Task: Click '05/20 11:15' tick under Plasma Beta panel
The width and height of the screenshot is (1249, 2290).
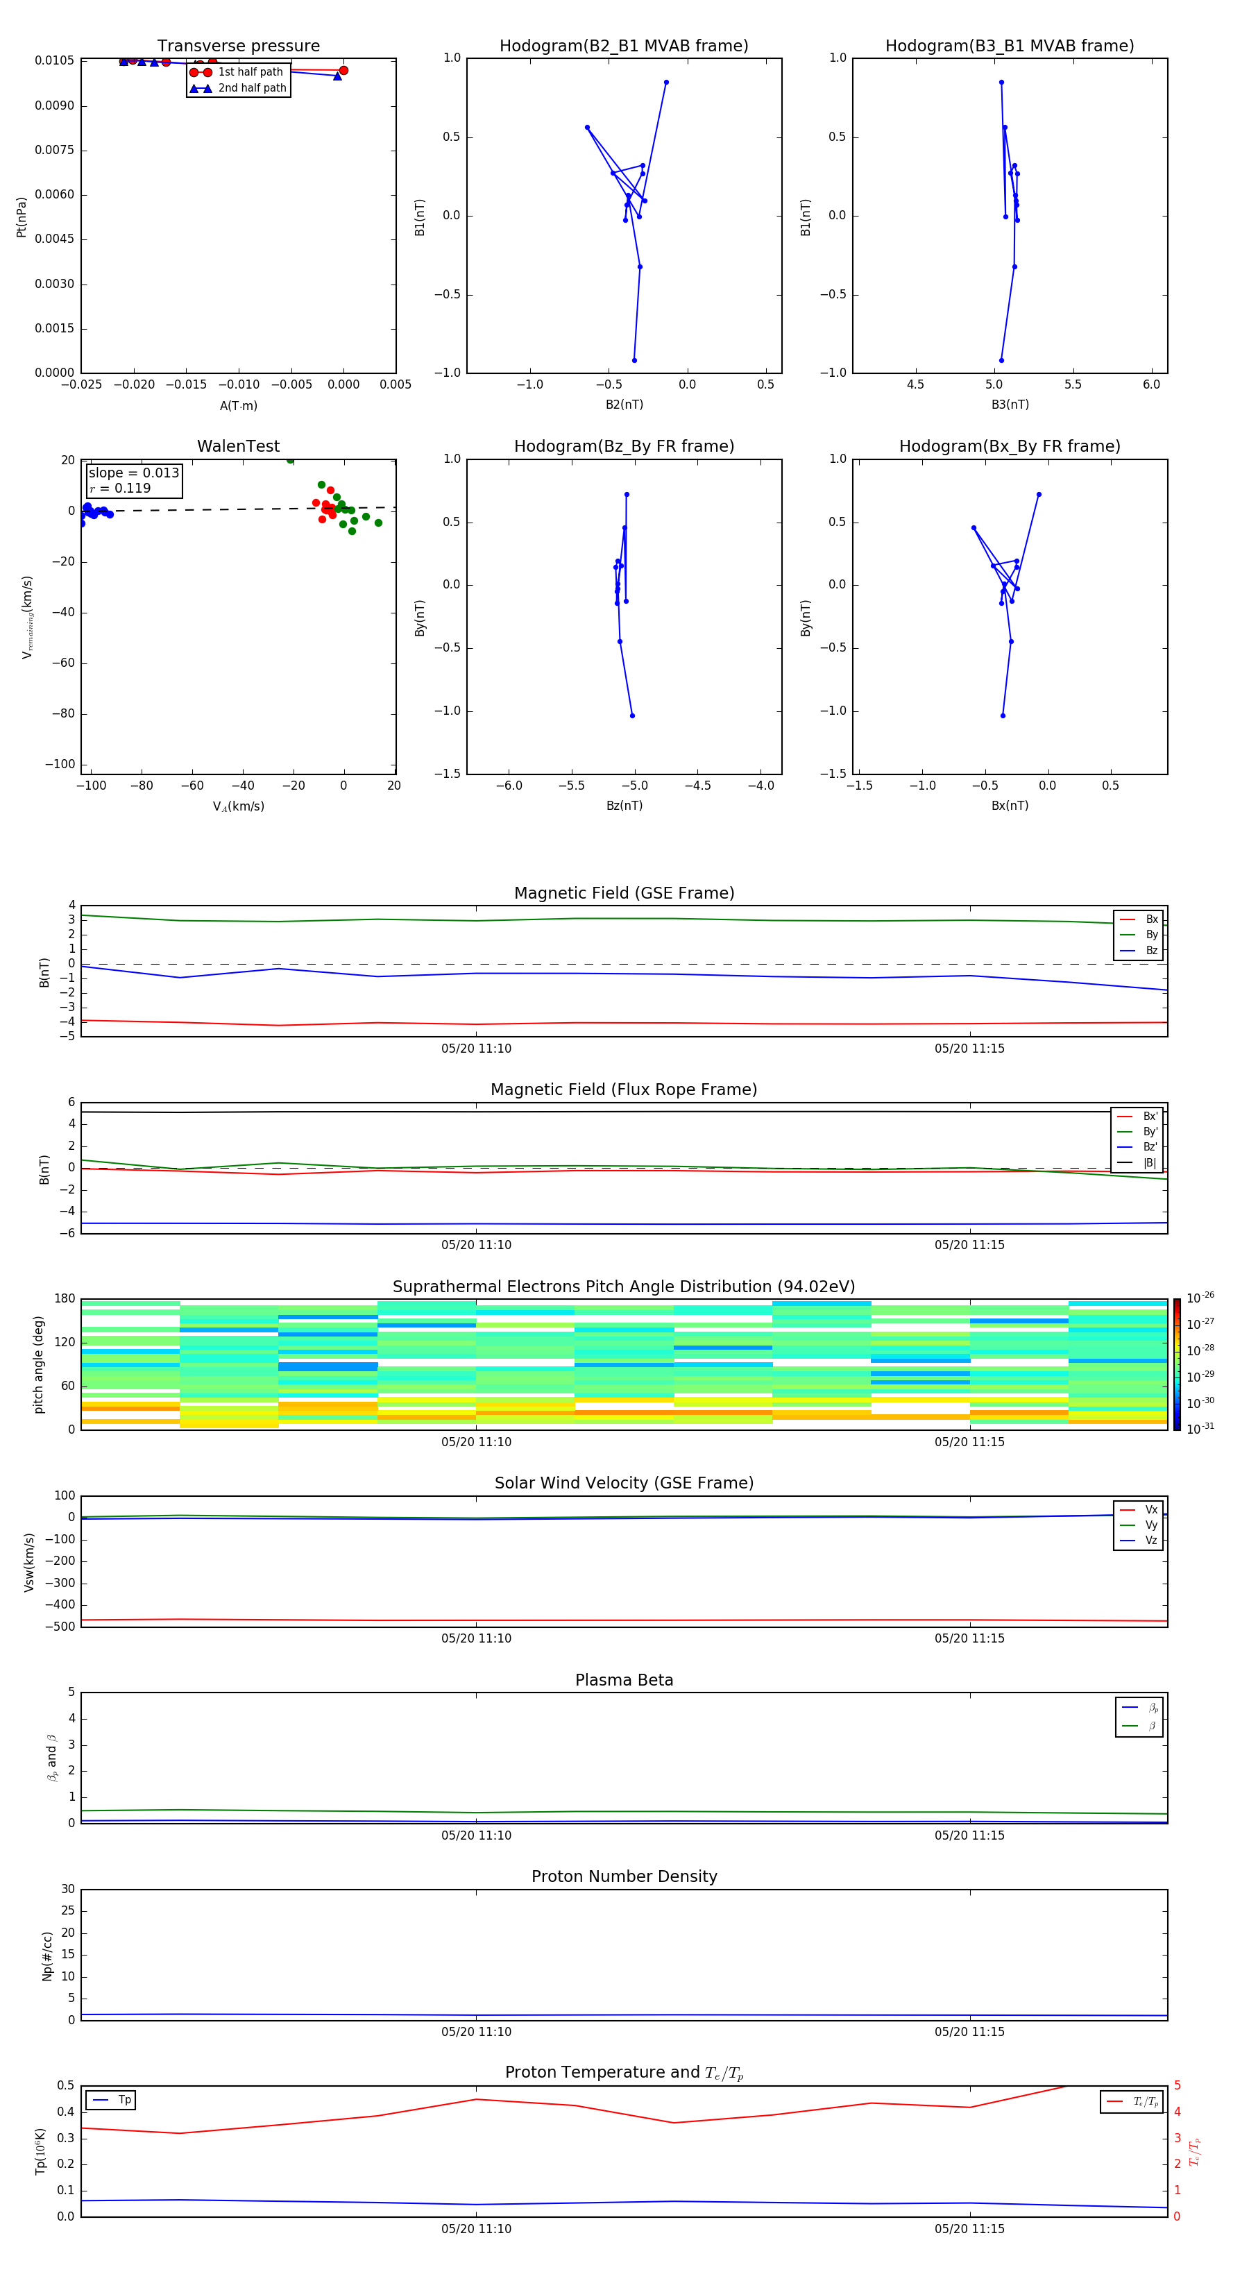Action: click(x=969, y=1837)
